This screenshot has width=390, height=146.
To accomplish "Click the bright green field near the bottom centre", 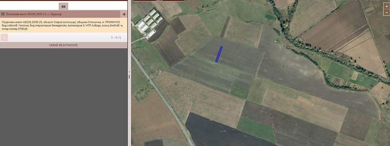I will coord(256,129).
